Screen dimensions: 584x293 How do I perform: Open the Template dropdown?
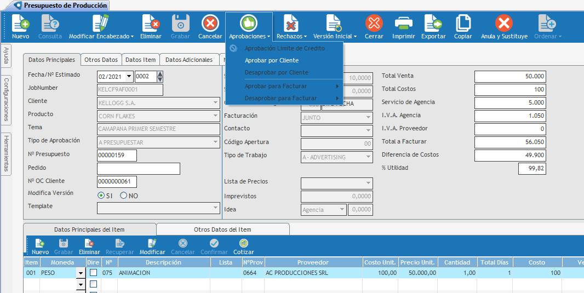click(215, 208)
